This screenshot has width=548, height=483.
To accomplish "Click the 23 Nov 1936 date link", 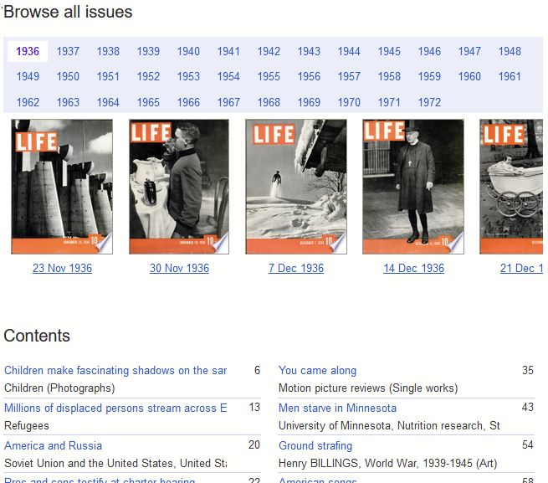I will (x=62, y=268).
